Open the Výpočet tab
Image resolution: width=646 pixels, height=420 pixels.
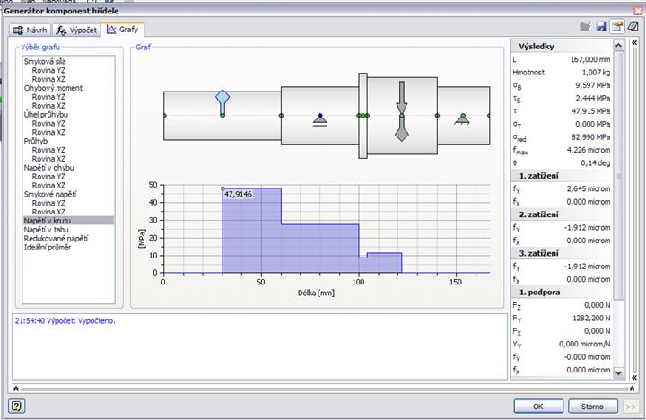click(x=76, y=30)
